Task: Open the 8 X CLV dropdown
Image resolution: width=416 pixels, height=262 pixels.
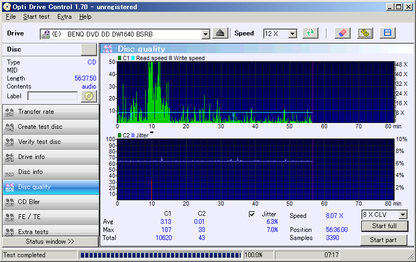Action: pyautogui.click(x=403, y=215)
